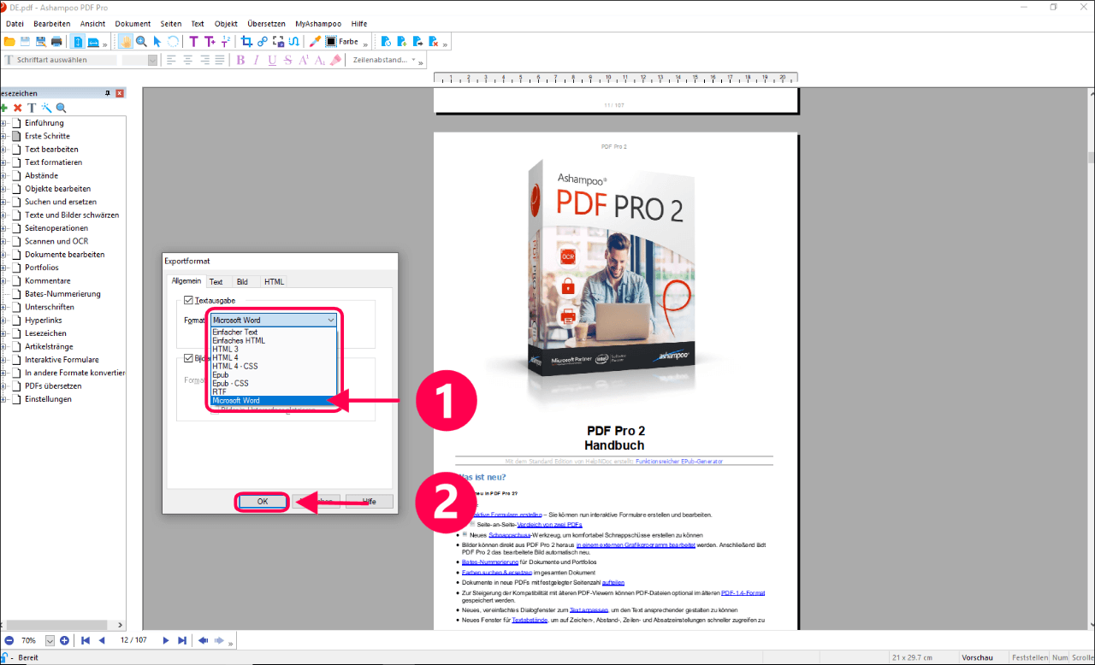Select the hand pan tool
1095x665 pixels.
126,41
